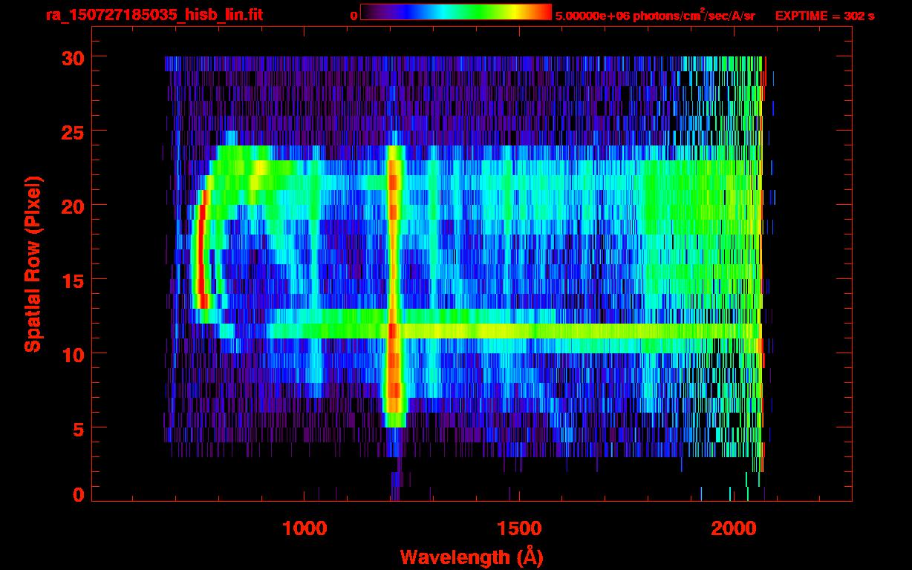Click the spatial row 15 tick label
Screen dimensions: 912x570
[x=73, y=280]
